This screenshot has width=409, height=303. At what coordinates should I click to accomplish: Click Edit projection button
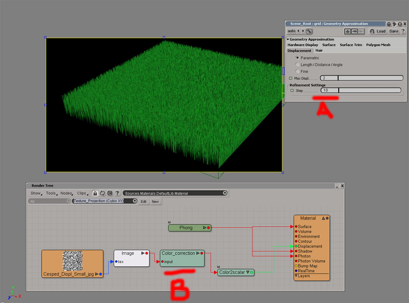[143, 202]
